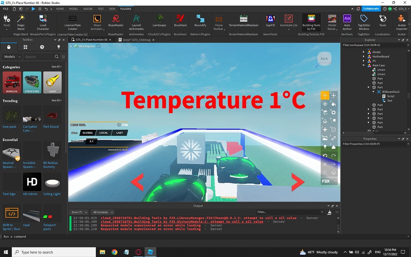Open the Tag Editor Window
Image resolution: width=411 pixels, height=257 pixels.
(x=364, y=22)
